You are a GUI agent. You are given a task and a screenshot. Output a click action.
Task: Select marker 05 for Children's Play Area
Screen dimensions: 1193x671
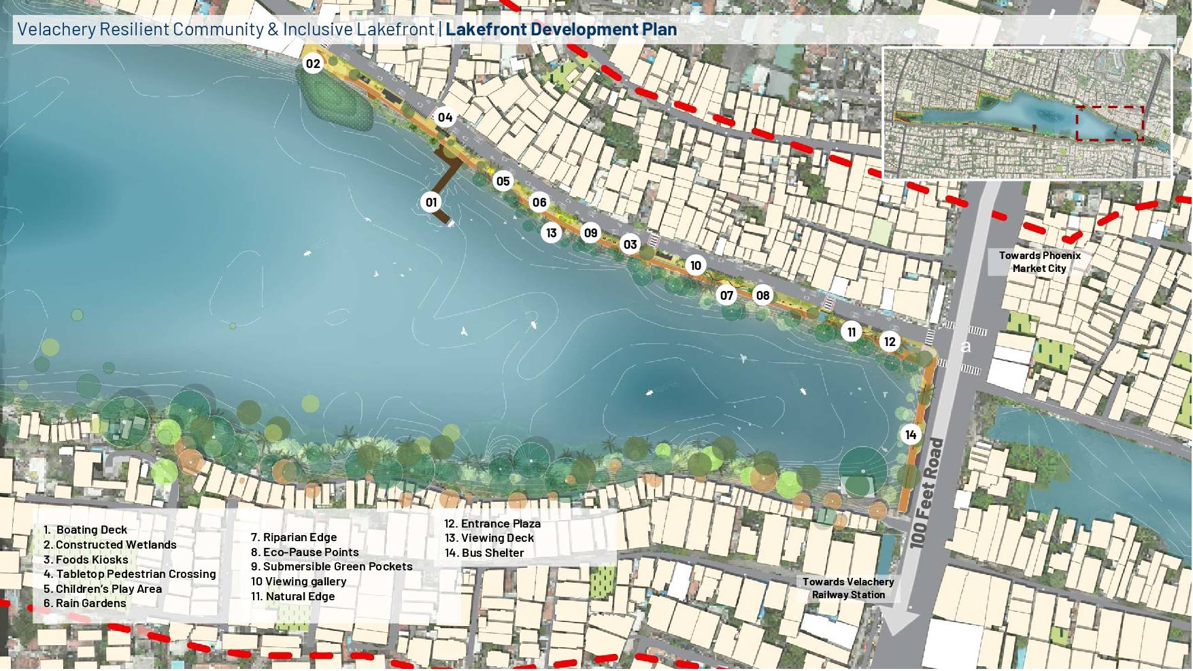[x=503, y=181]
